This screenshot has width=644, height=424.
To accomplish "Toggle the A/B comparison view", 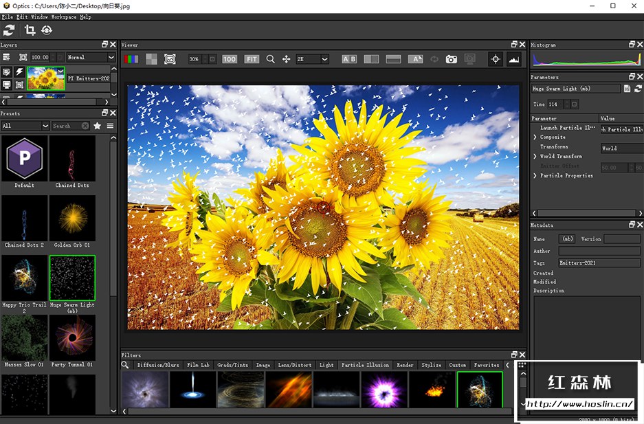I will (x=349, y=59).
